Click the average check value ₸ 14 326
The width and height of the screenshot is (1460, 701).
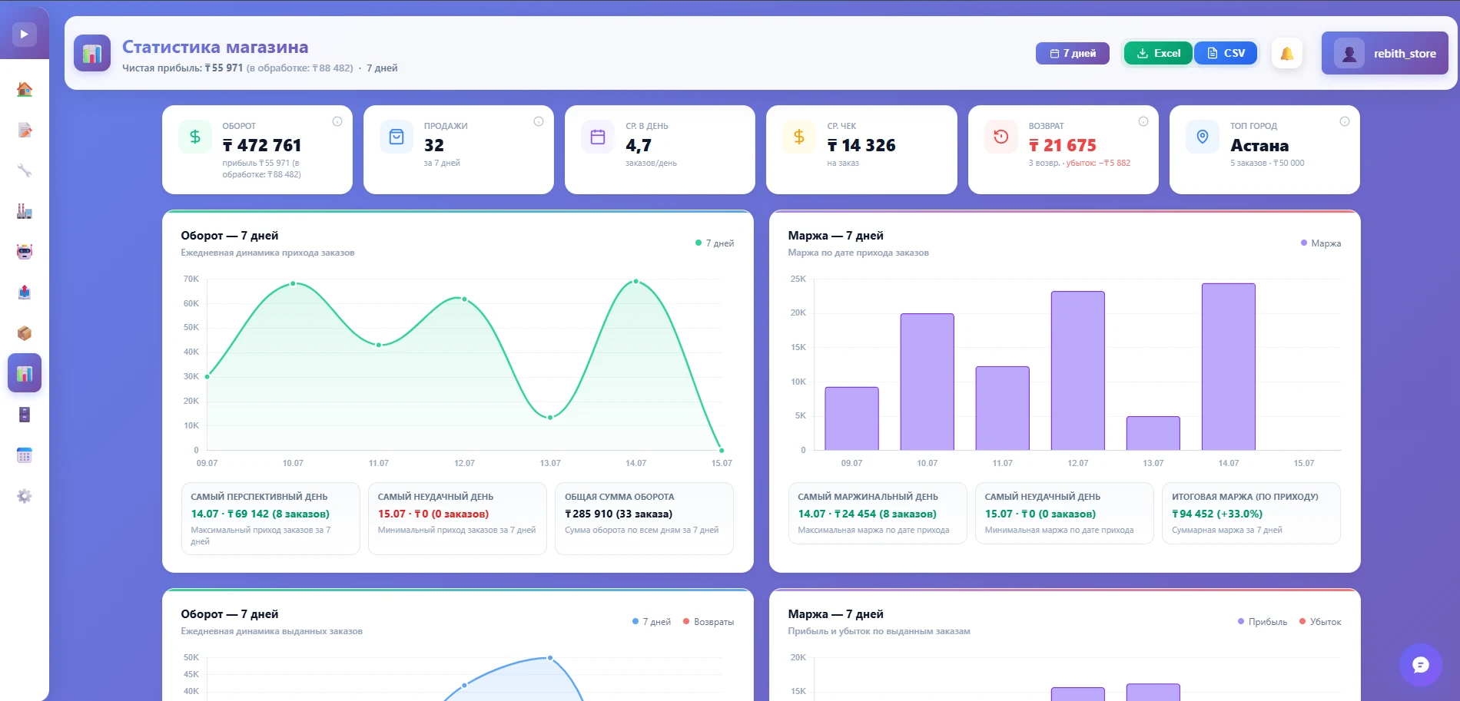[861, 145]
